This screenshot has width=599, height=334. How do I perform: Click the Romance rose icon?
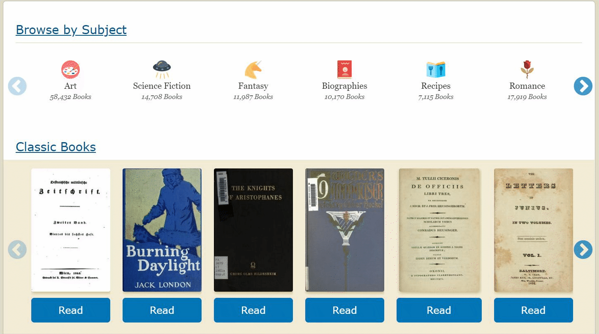pyautogui.click(x=527, y=69)
